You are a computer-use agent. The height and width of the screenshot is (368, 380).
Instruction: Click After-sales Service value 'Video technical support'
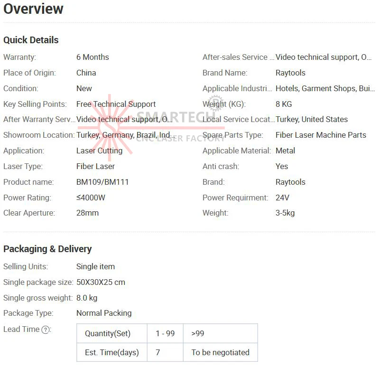coord(324,57)
